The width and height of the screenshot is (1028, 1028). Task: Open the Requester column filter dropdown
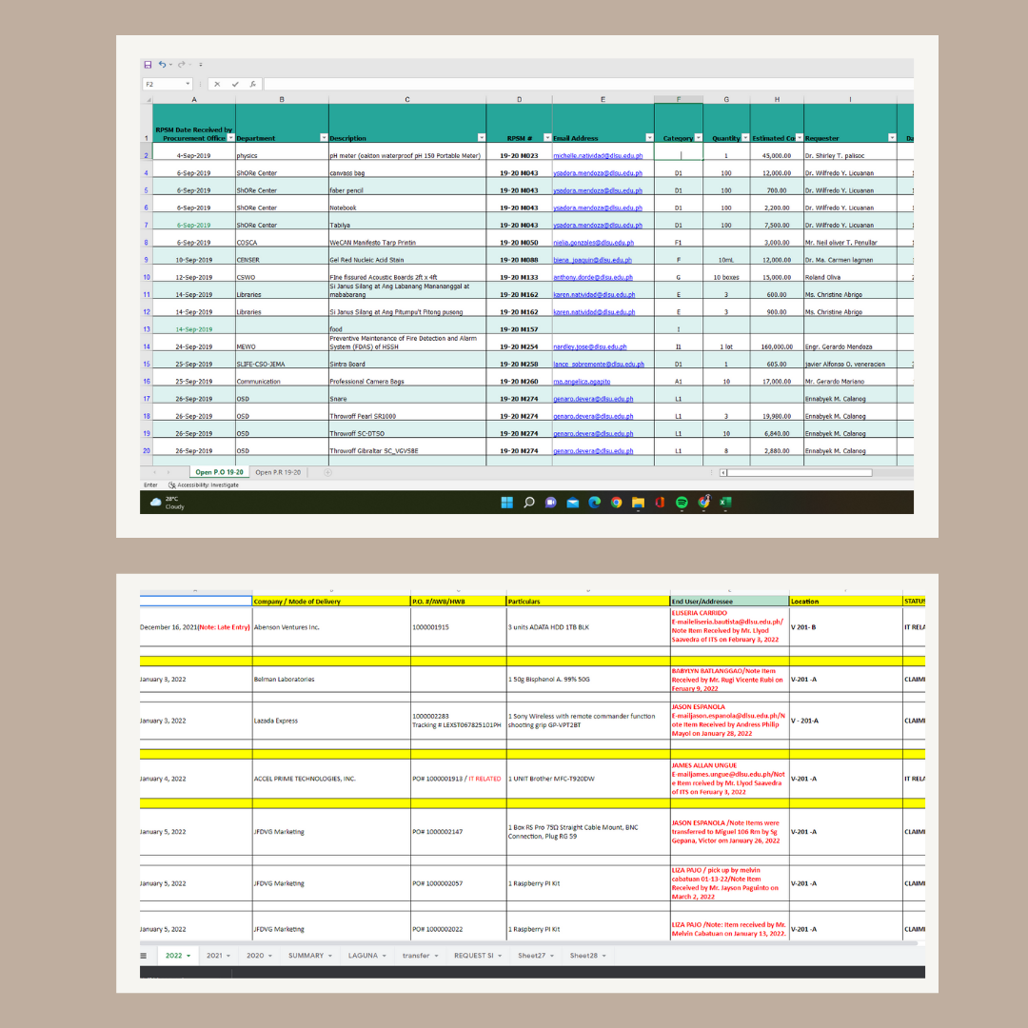[x=892, y=138]
